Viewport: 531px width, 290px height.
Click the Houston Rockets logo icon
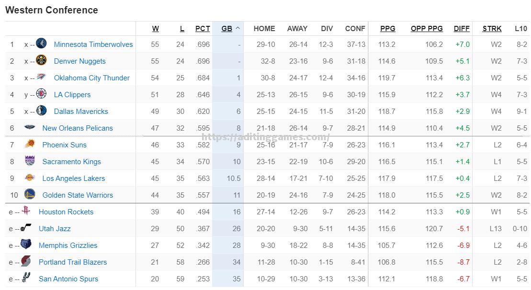(26, 211)
